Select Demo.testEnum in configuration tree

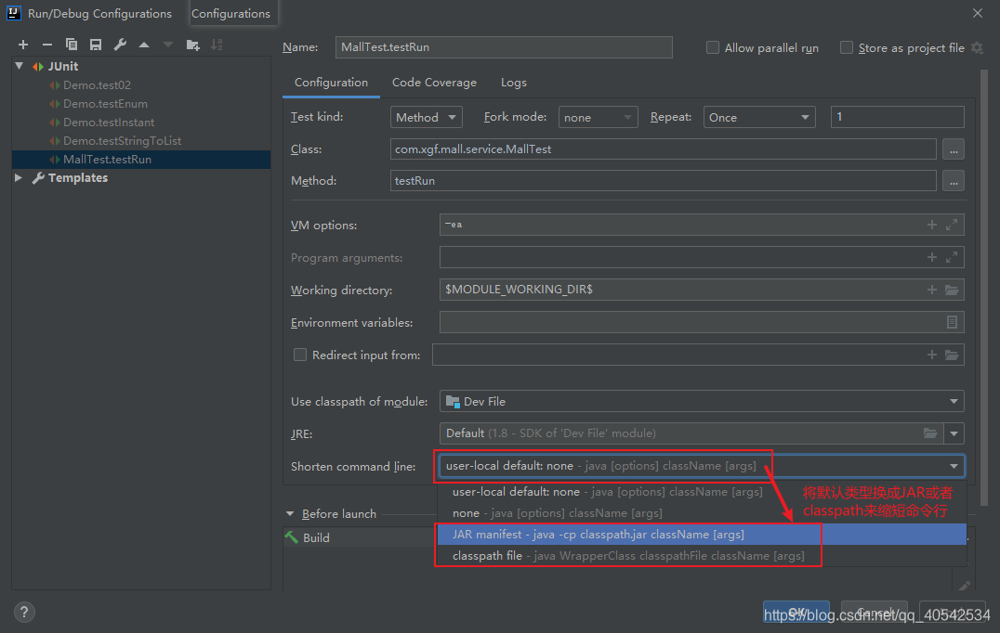(105, 104)
